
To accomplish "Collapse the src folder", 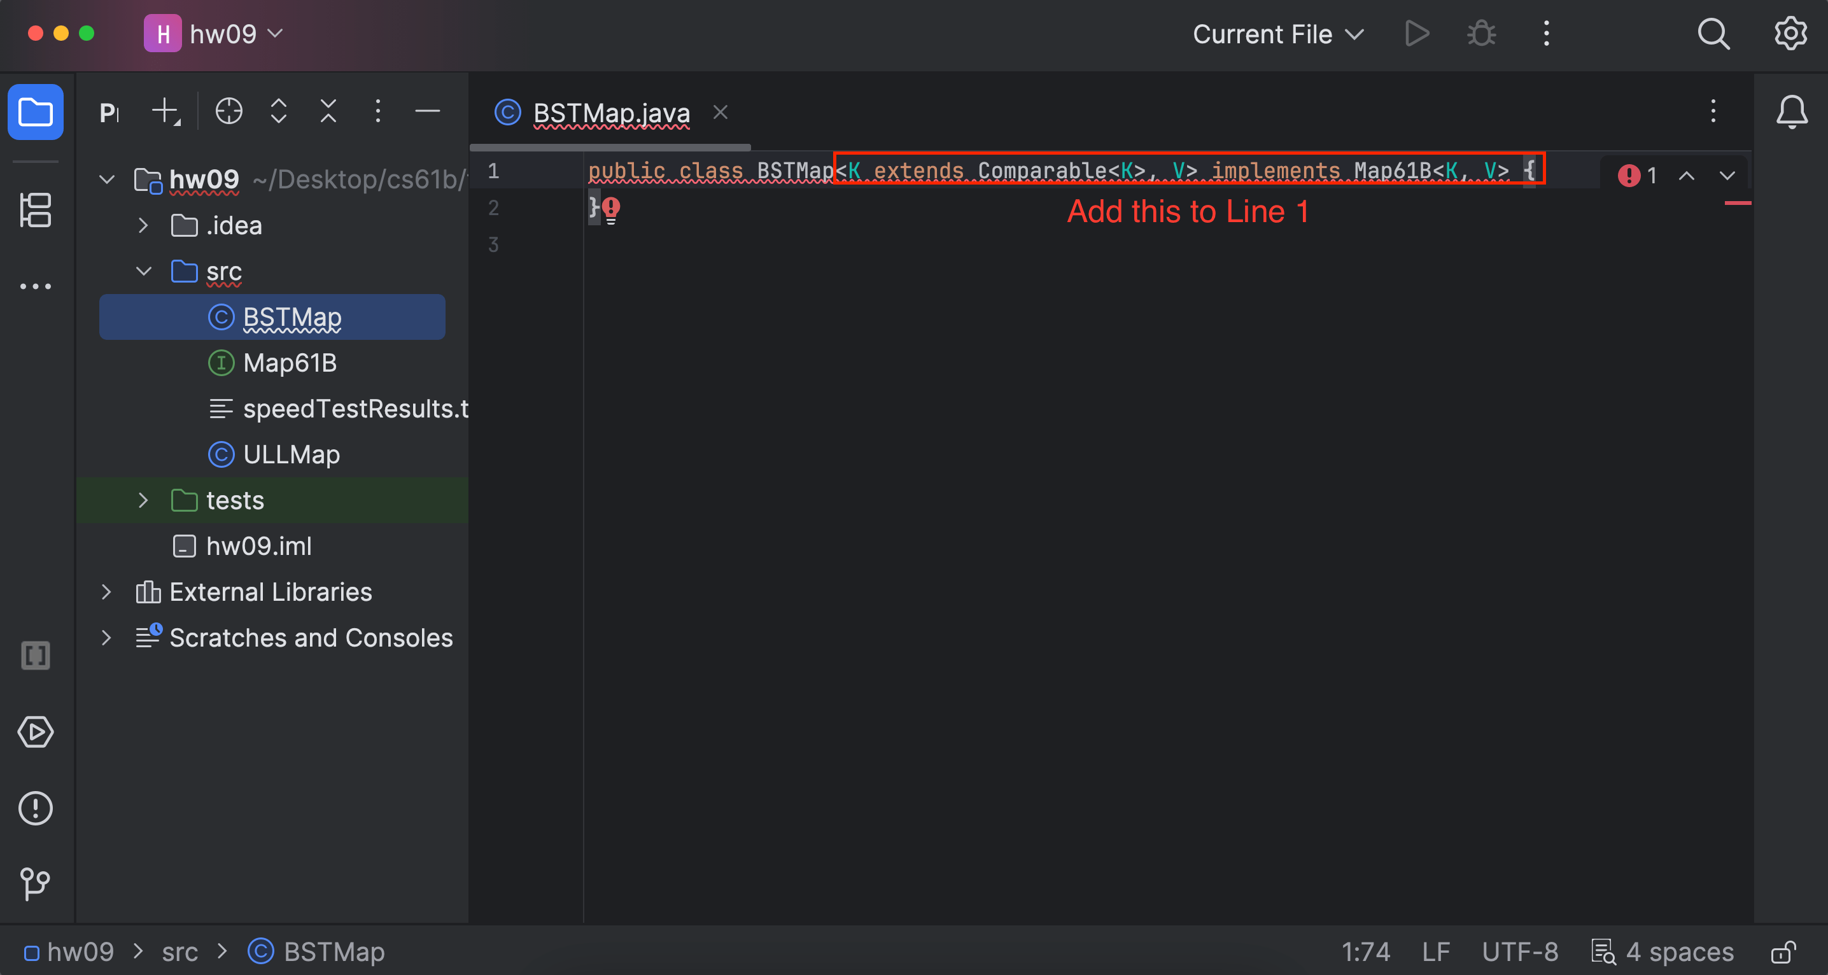I will point(143,272).
